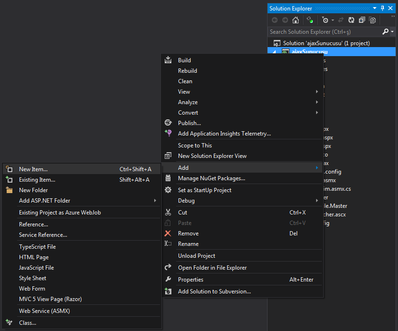Collapse the ajaxSunucusu project node triangle
Screen dimensions: 398x331
(x=274, y=52)
